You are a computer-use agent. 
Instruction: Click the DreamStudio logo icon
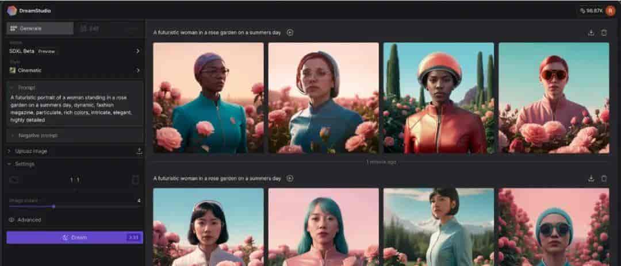click(12, 11)
